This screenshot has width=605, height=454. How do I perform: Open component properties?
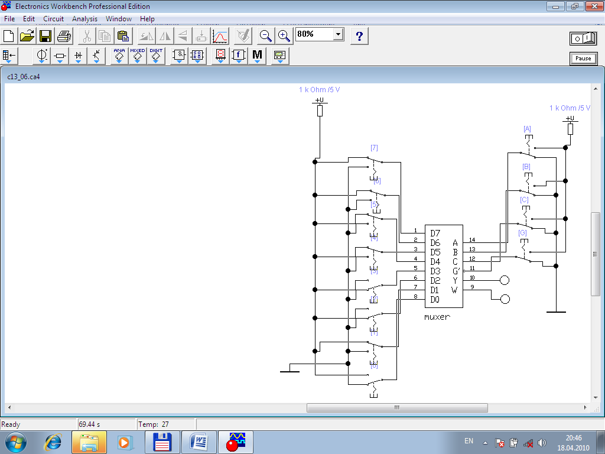[243, 36]
